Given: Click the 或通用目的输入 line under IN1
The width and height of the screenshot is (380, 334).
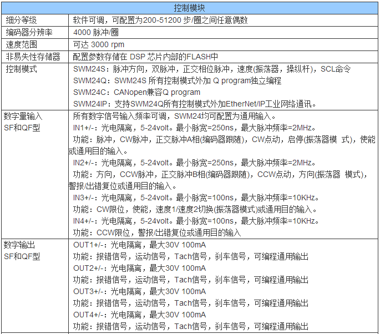Looking at the screenshot, I should coord(98,151).
